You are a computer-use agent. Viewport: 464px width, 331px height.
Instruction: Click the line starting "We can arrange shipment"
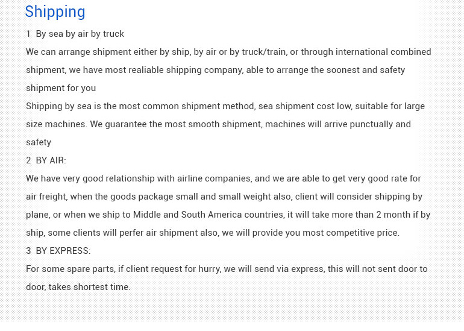coord(228,52)
